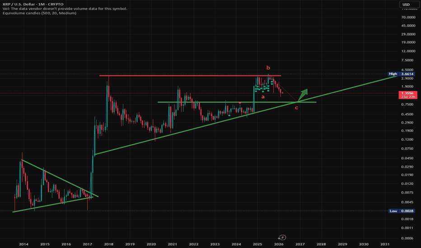Click the 70.0000 price scale value

[x=408, y=17]
